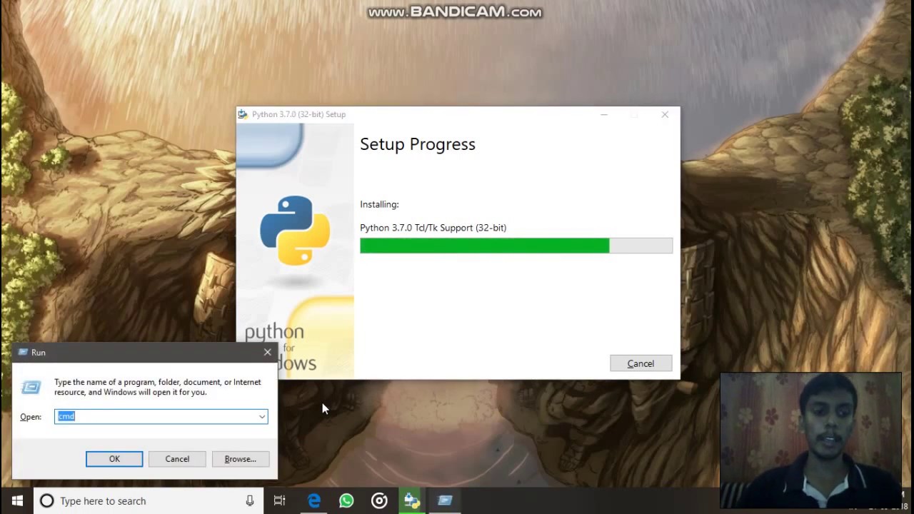Click the 'Open:' label in Run
Screen dimensions: 914x514
[x=31, y=417]
